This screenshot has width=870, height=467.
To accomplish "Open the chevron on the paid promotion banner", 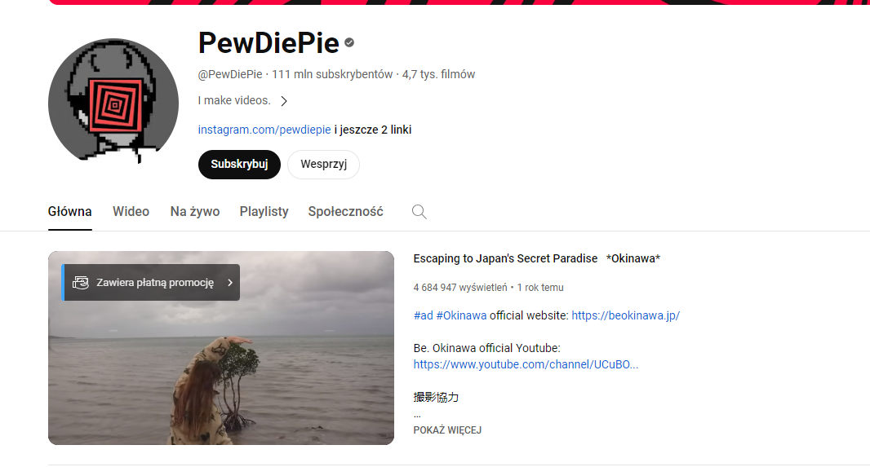I will (230, 283).
